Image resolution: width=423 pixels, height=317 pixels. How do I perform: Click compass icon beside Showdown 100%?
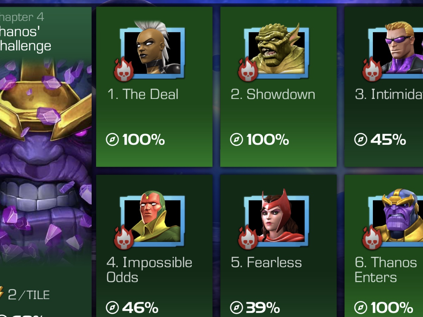click(x=236, y=139)
